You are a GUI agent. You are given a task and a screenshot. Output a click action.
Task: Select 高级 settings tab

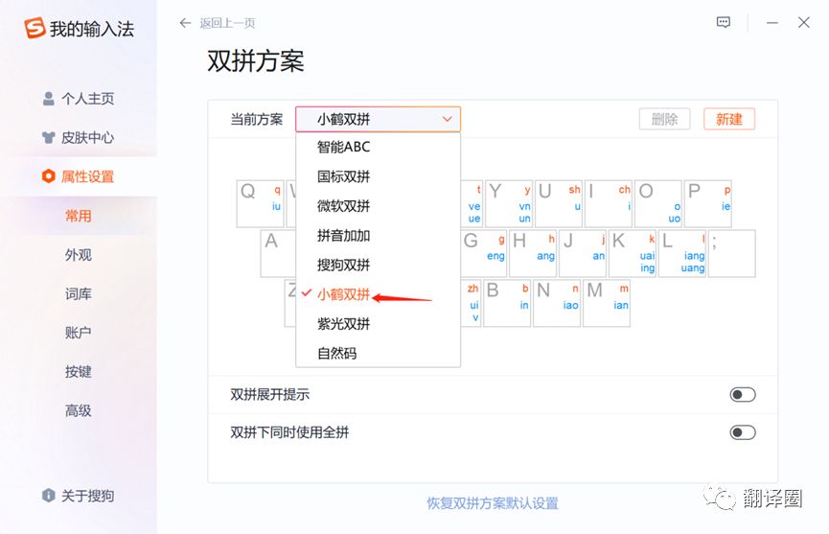tap(79, 411)
